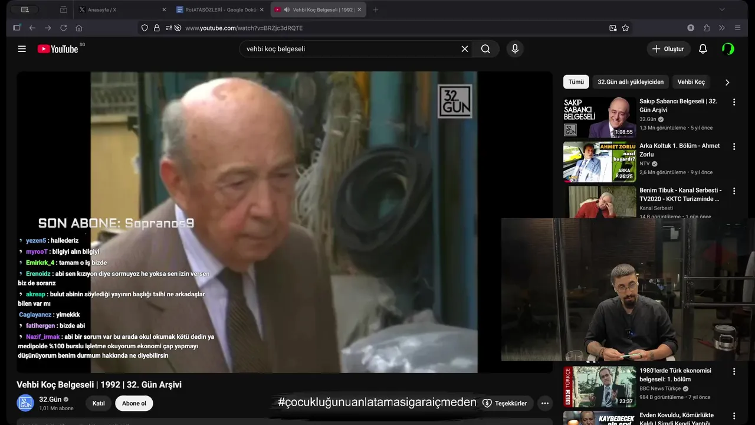Viewport: 755px width, 425px height.
Task: Switch to RotATASÖZLERİ Google Docs tab
Action: (x=221, y=9)
